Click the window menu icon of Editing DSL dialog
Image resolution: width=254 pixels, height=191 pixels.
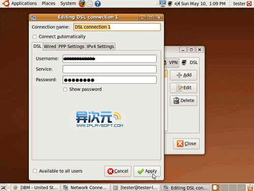click(34, 17)
